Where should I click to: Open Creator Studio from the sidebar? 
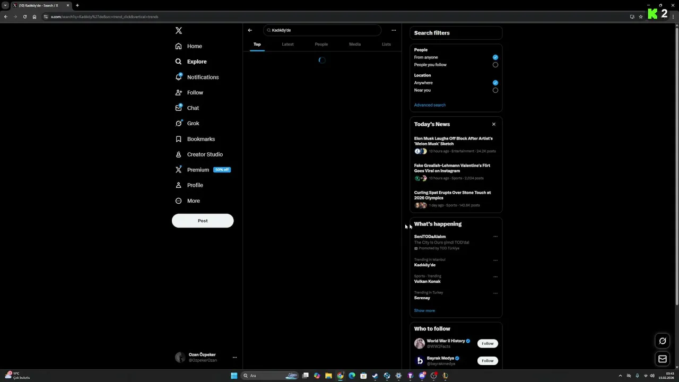pos(199,154)
